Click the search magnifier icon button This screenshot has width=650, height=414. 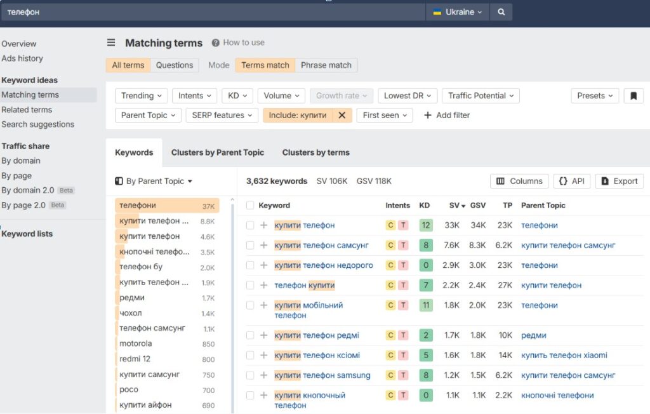click(x=501, y=12)
